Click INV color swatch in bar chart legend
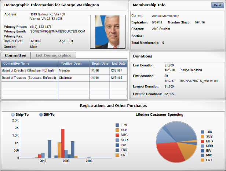Viewport: 226px width, 171px height. [x=117, y=145]
